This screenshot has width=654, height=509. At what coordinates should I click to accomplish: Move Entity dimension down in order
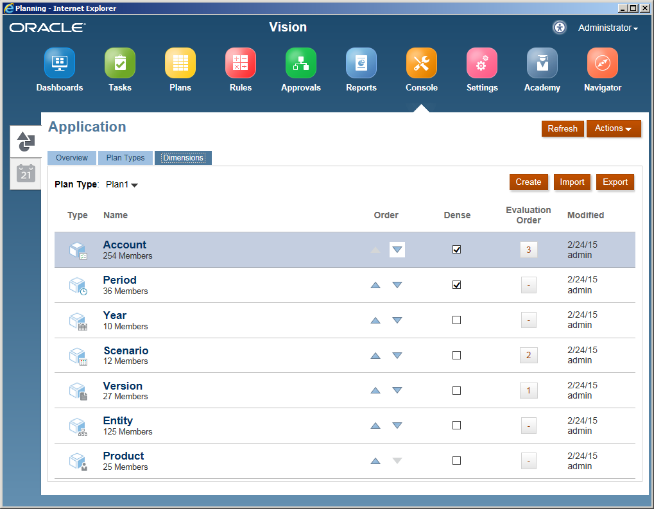tap(397, 426)
